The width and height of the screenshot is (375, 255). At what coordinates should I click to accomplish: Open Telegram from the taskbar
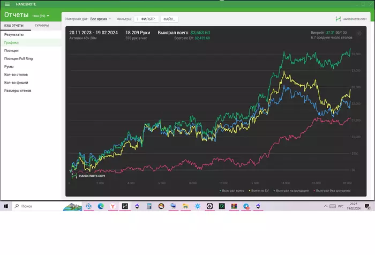(246, 206)
